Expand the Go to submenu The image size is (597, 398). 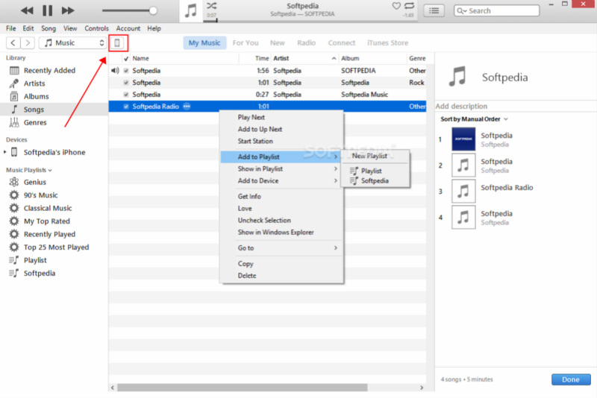(282, 248)
